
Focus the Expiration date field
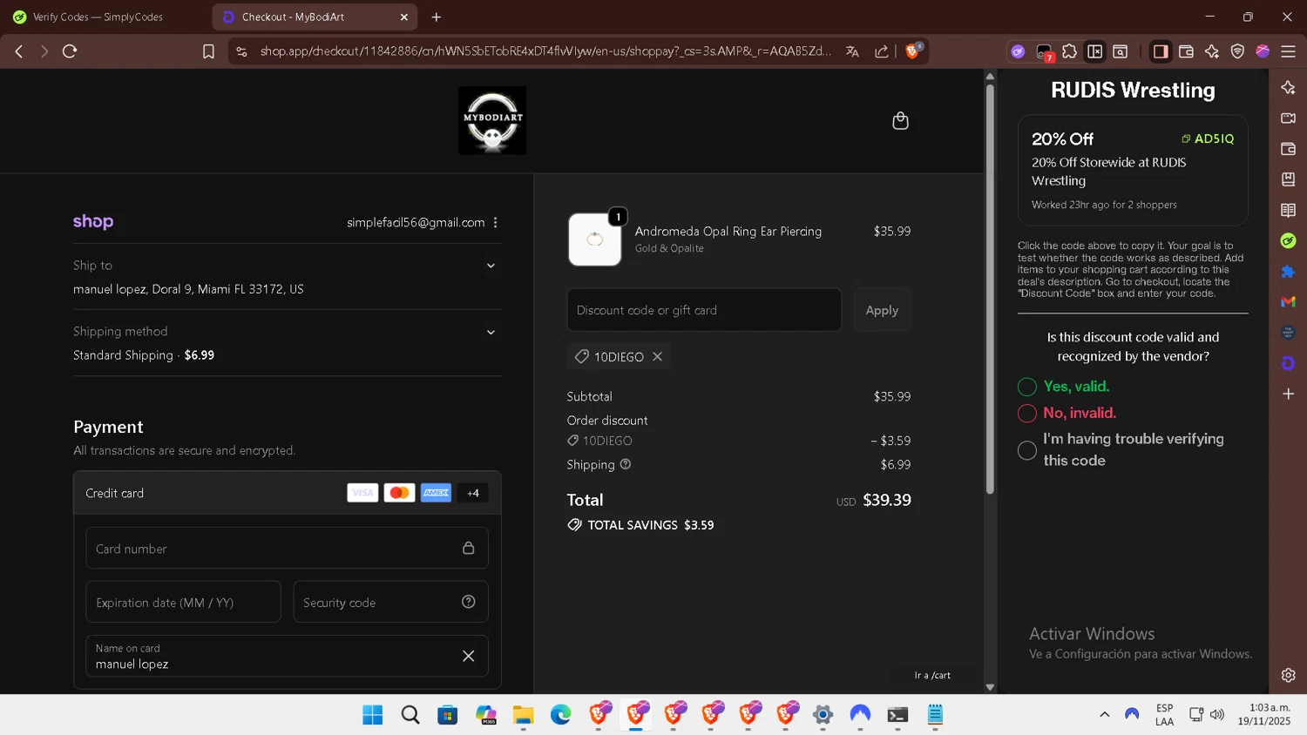tap(183, 602)
